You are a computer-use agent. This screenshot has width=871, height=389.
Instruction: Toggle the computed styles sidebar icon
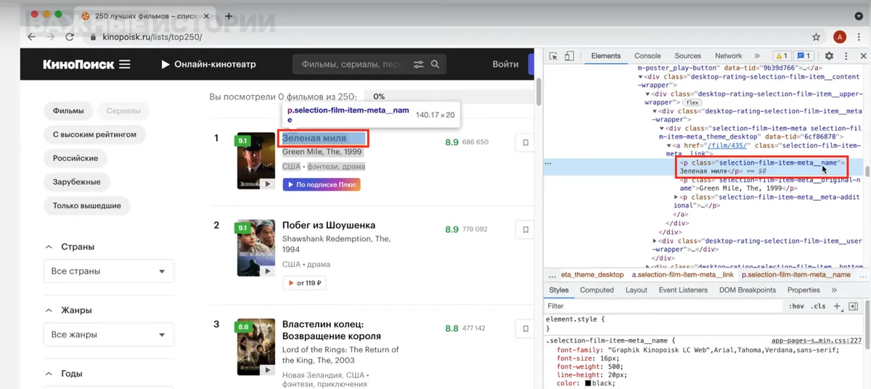point(854,306)
